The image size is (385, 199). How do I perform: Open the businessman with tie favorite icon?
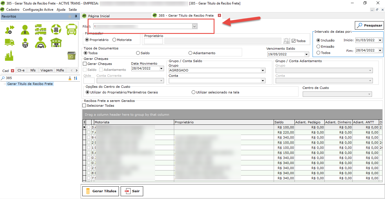25,29
